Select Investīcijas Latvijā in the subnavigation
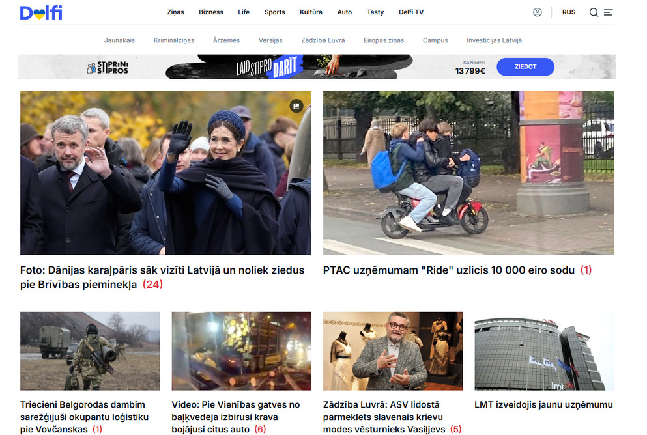 pyautogui.click(x=494, y=40)
